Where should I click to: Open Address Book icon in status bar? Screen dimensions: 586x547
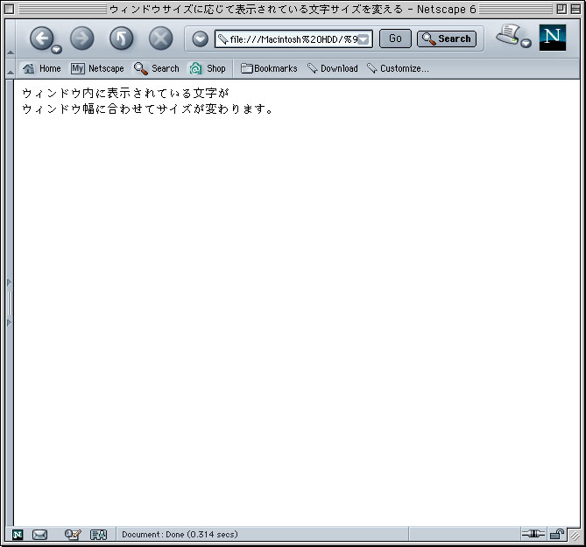(99, 535)
